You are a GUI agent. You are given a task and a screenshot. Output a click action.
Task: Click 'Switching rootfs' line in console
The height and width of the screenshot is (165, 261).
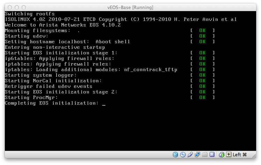(x=30, y=14)
